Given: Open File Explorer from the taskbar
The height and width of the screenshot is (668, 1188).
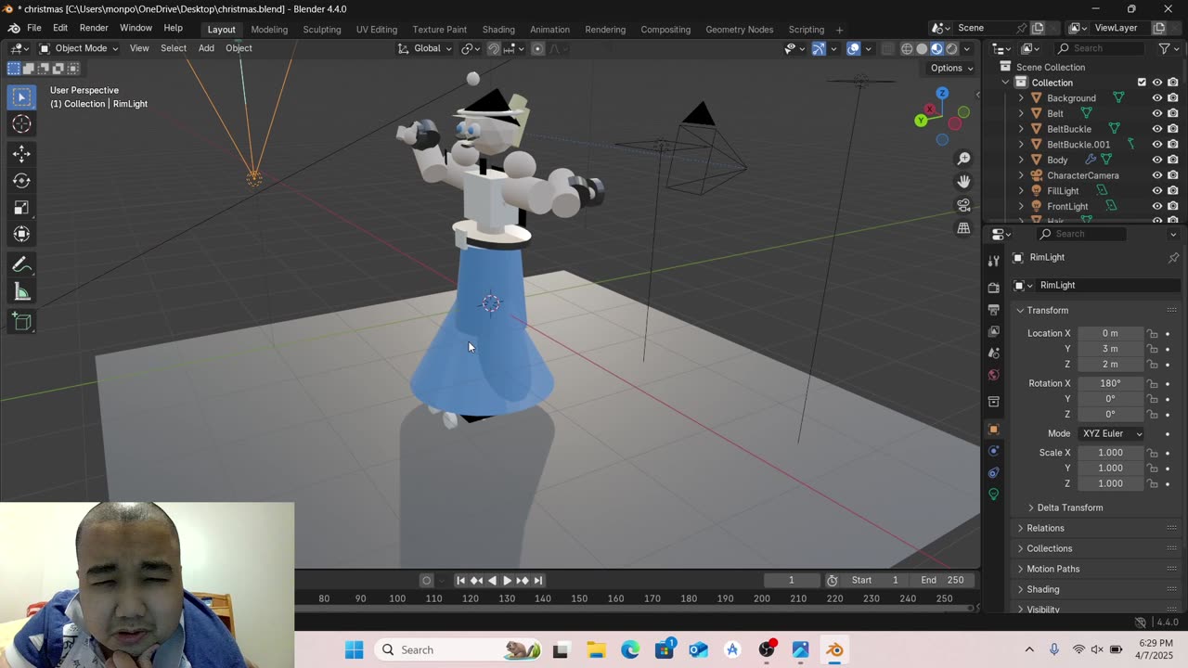Looking at the screenshot, I should 596,649.
